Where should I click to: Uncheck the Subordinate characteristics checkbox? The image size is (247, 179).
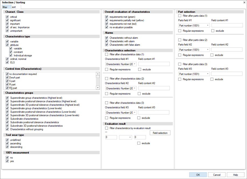(7, 119)
